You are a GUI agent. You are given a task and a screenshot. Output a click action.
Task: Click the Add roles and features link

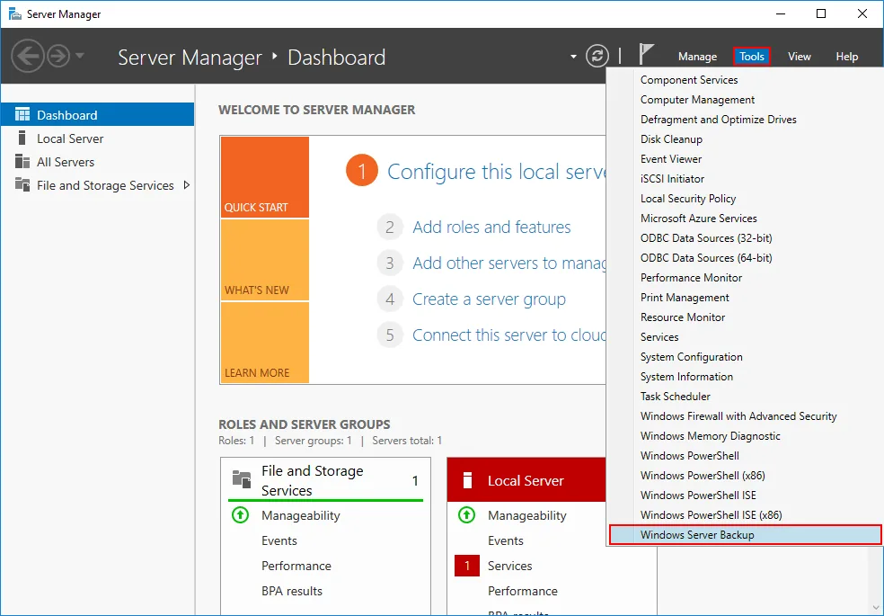tap(491, 227)
